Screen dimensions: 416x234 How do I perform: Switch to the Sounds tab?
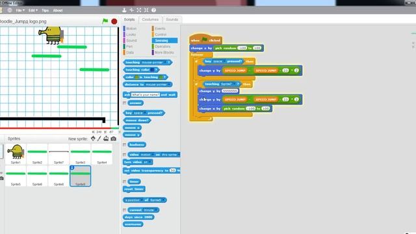pyautogui.click(x=172, y=19)
